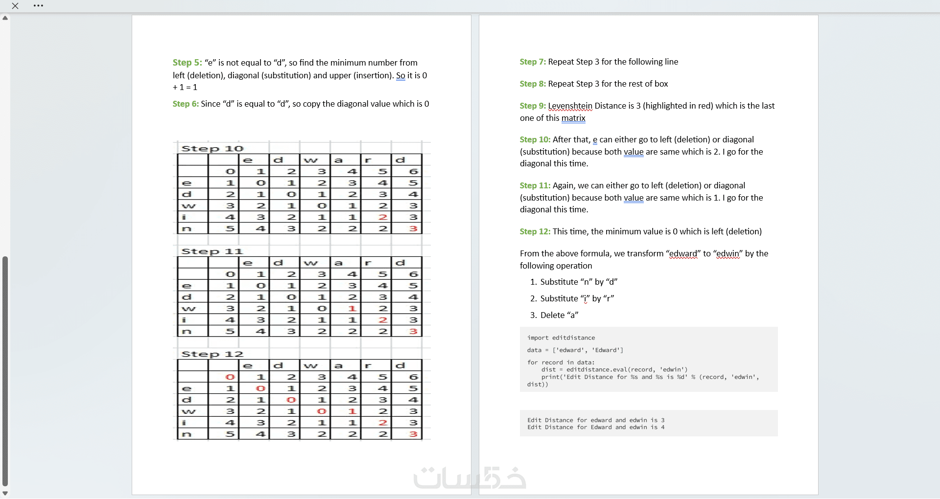The image size is (940, 499).
Task: Click the scroll up arrow
Action: tap(5, 18)
